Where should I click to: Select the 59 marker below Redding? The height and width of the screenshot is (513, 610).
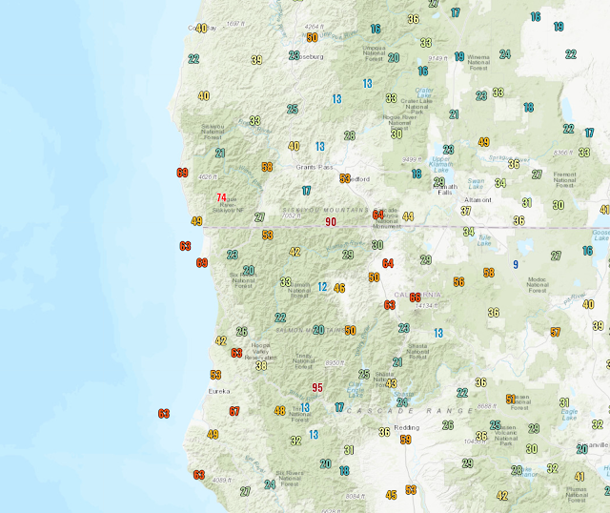click(x=405, y=440)
